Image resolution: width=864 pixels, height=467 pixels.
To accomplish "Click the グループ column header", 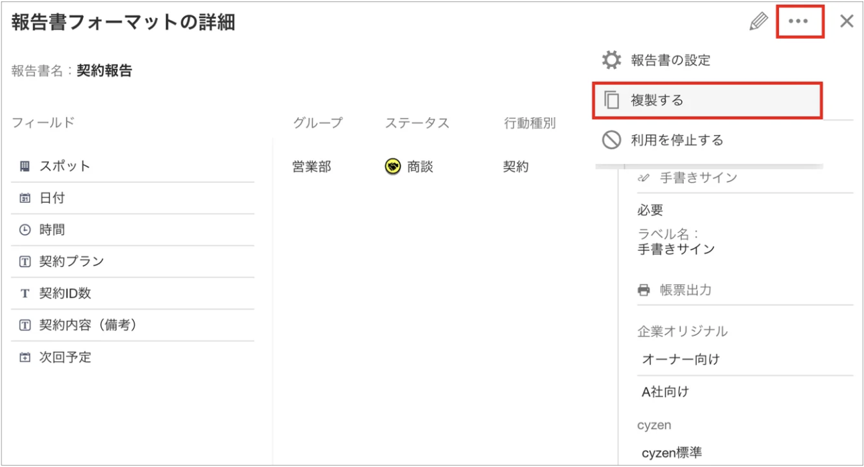I will coord(317,123).
